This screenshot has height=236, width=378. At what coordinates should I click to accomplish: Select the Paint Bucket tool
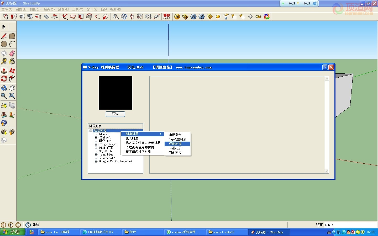point(12,61)
